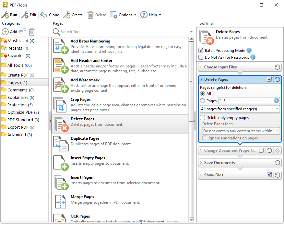
Task: Click the Add Bates Numbering tool icon
Action: [x=61, y=46]
